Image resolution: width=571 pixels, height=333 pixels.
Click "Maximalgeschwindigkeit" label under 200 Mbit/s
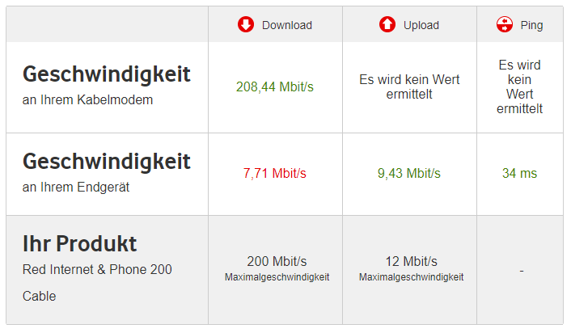point(277,277)
